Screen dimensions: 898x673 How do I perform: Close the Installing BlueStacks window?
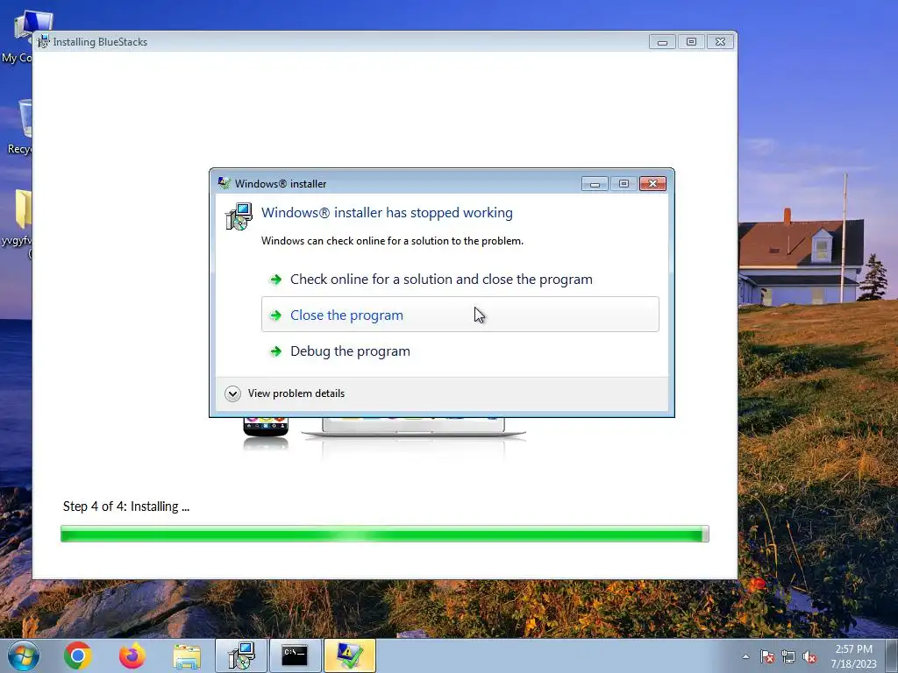point(721,42)
